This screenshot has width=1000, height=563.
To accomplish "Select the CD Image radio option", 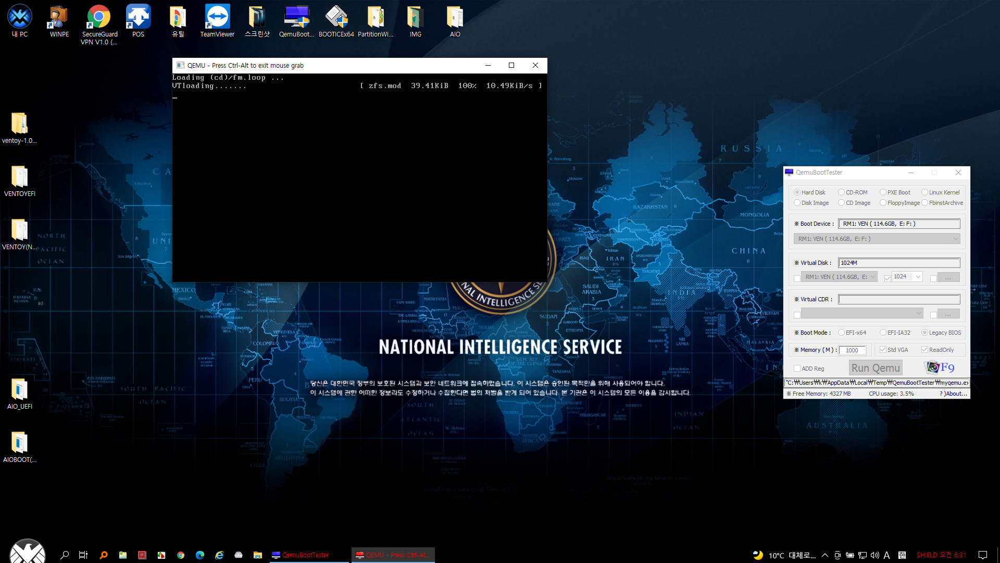I will [854, 203].
